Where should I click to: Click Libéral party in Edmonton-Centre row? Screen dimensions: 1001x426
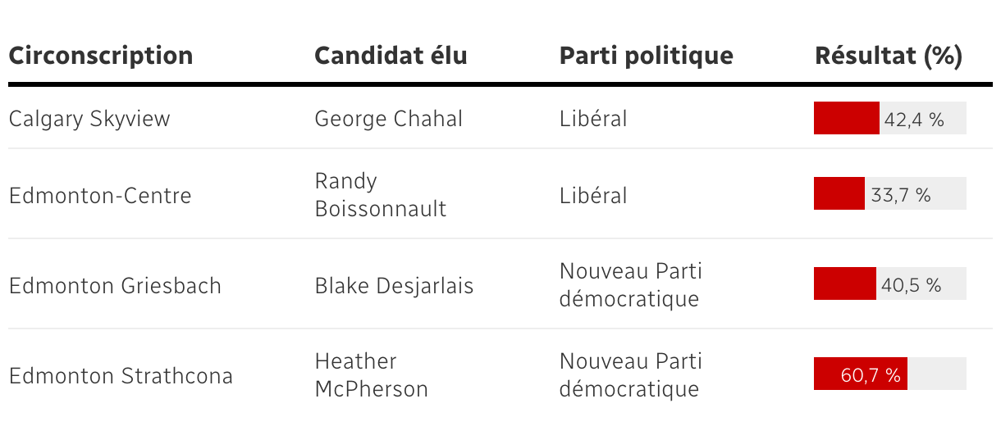(x=593, y=196)
